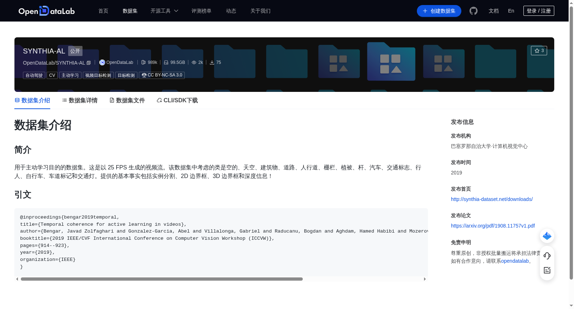The width and height of the screenshot is (574, 309).
Task: Open the CLI/SDK下载 tab
Action: tap(177, 100)
